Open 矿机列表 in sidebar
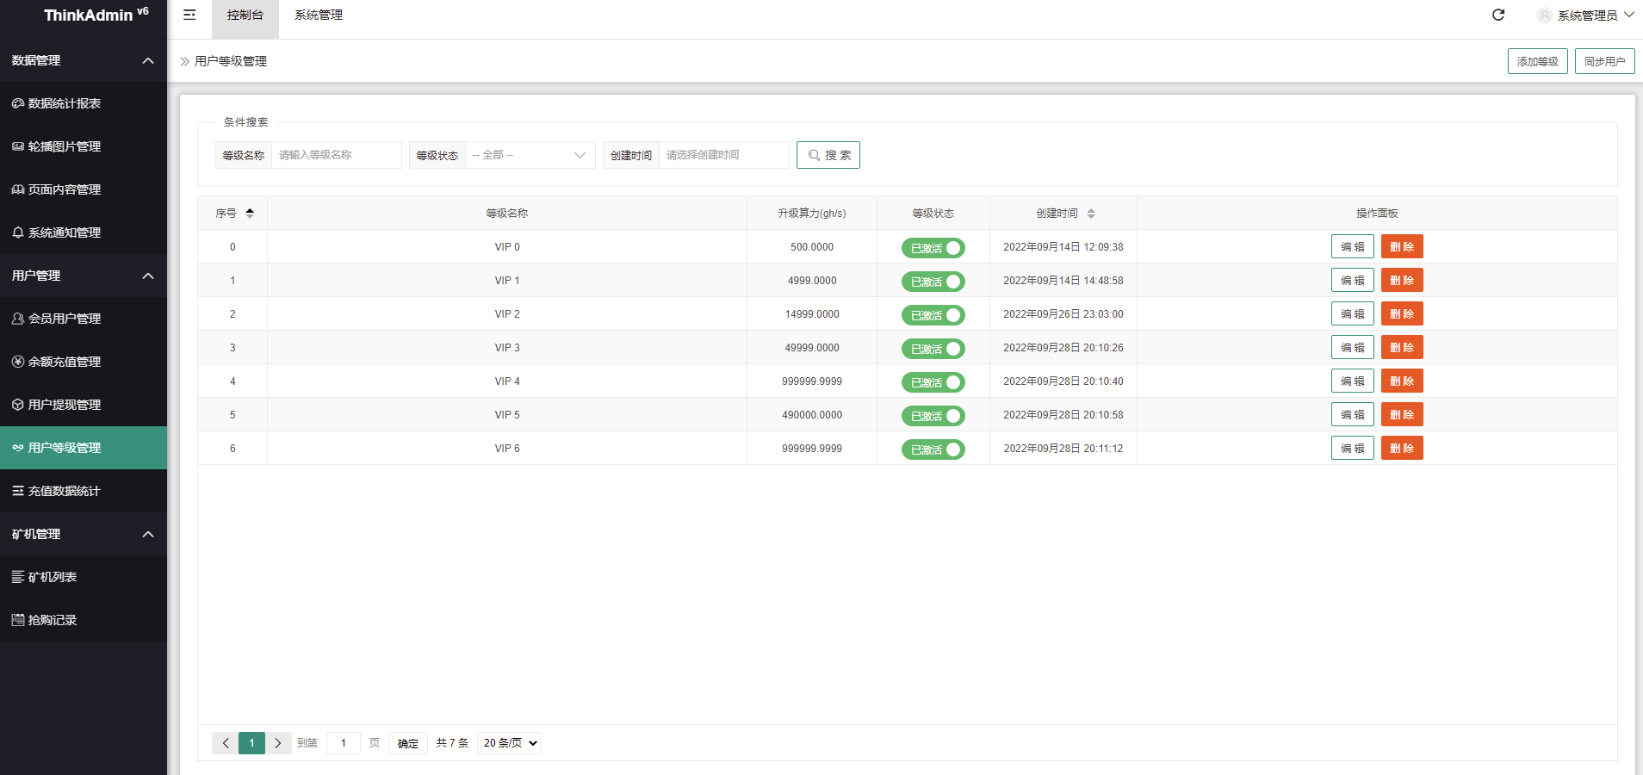 [x=53, y=577]
